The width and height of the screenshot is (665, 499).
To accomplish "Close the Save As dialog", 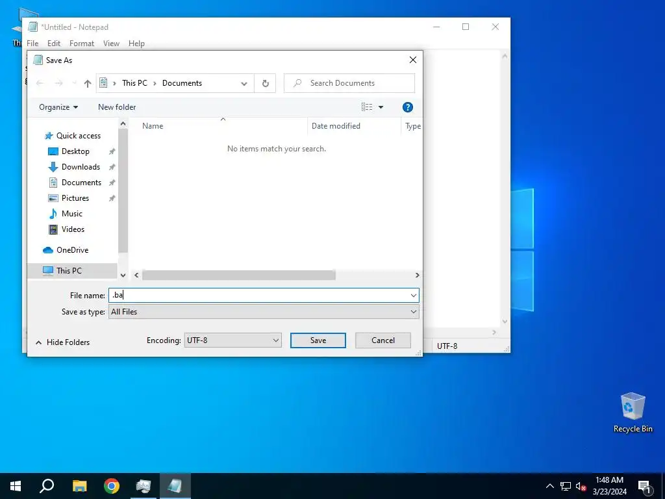I will pyautogui.click(x=412, y=60).
